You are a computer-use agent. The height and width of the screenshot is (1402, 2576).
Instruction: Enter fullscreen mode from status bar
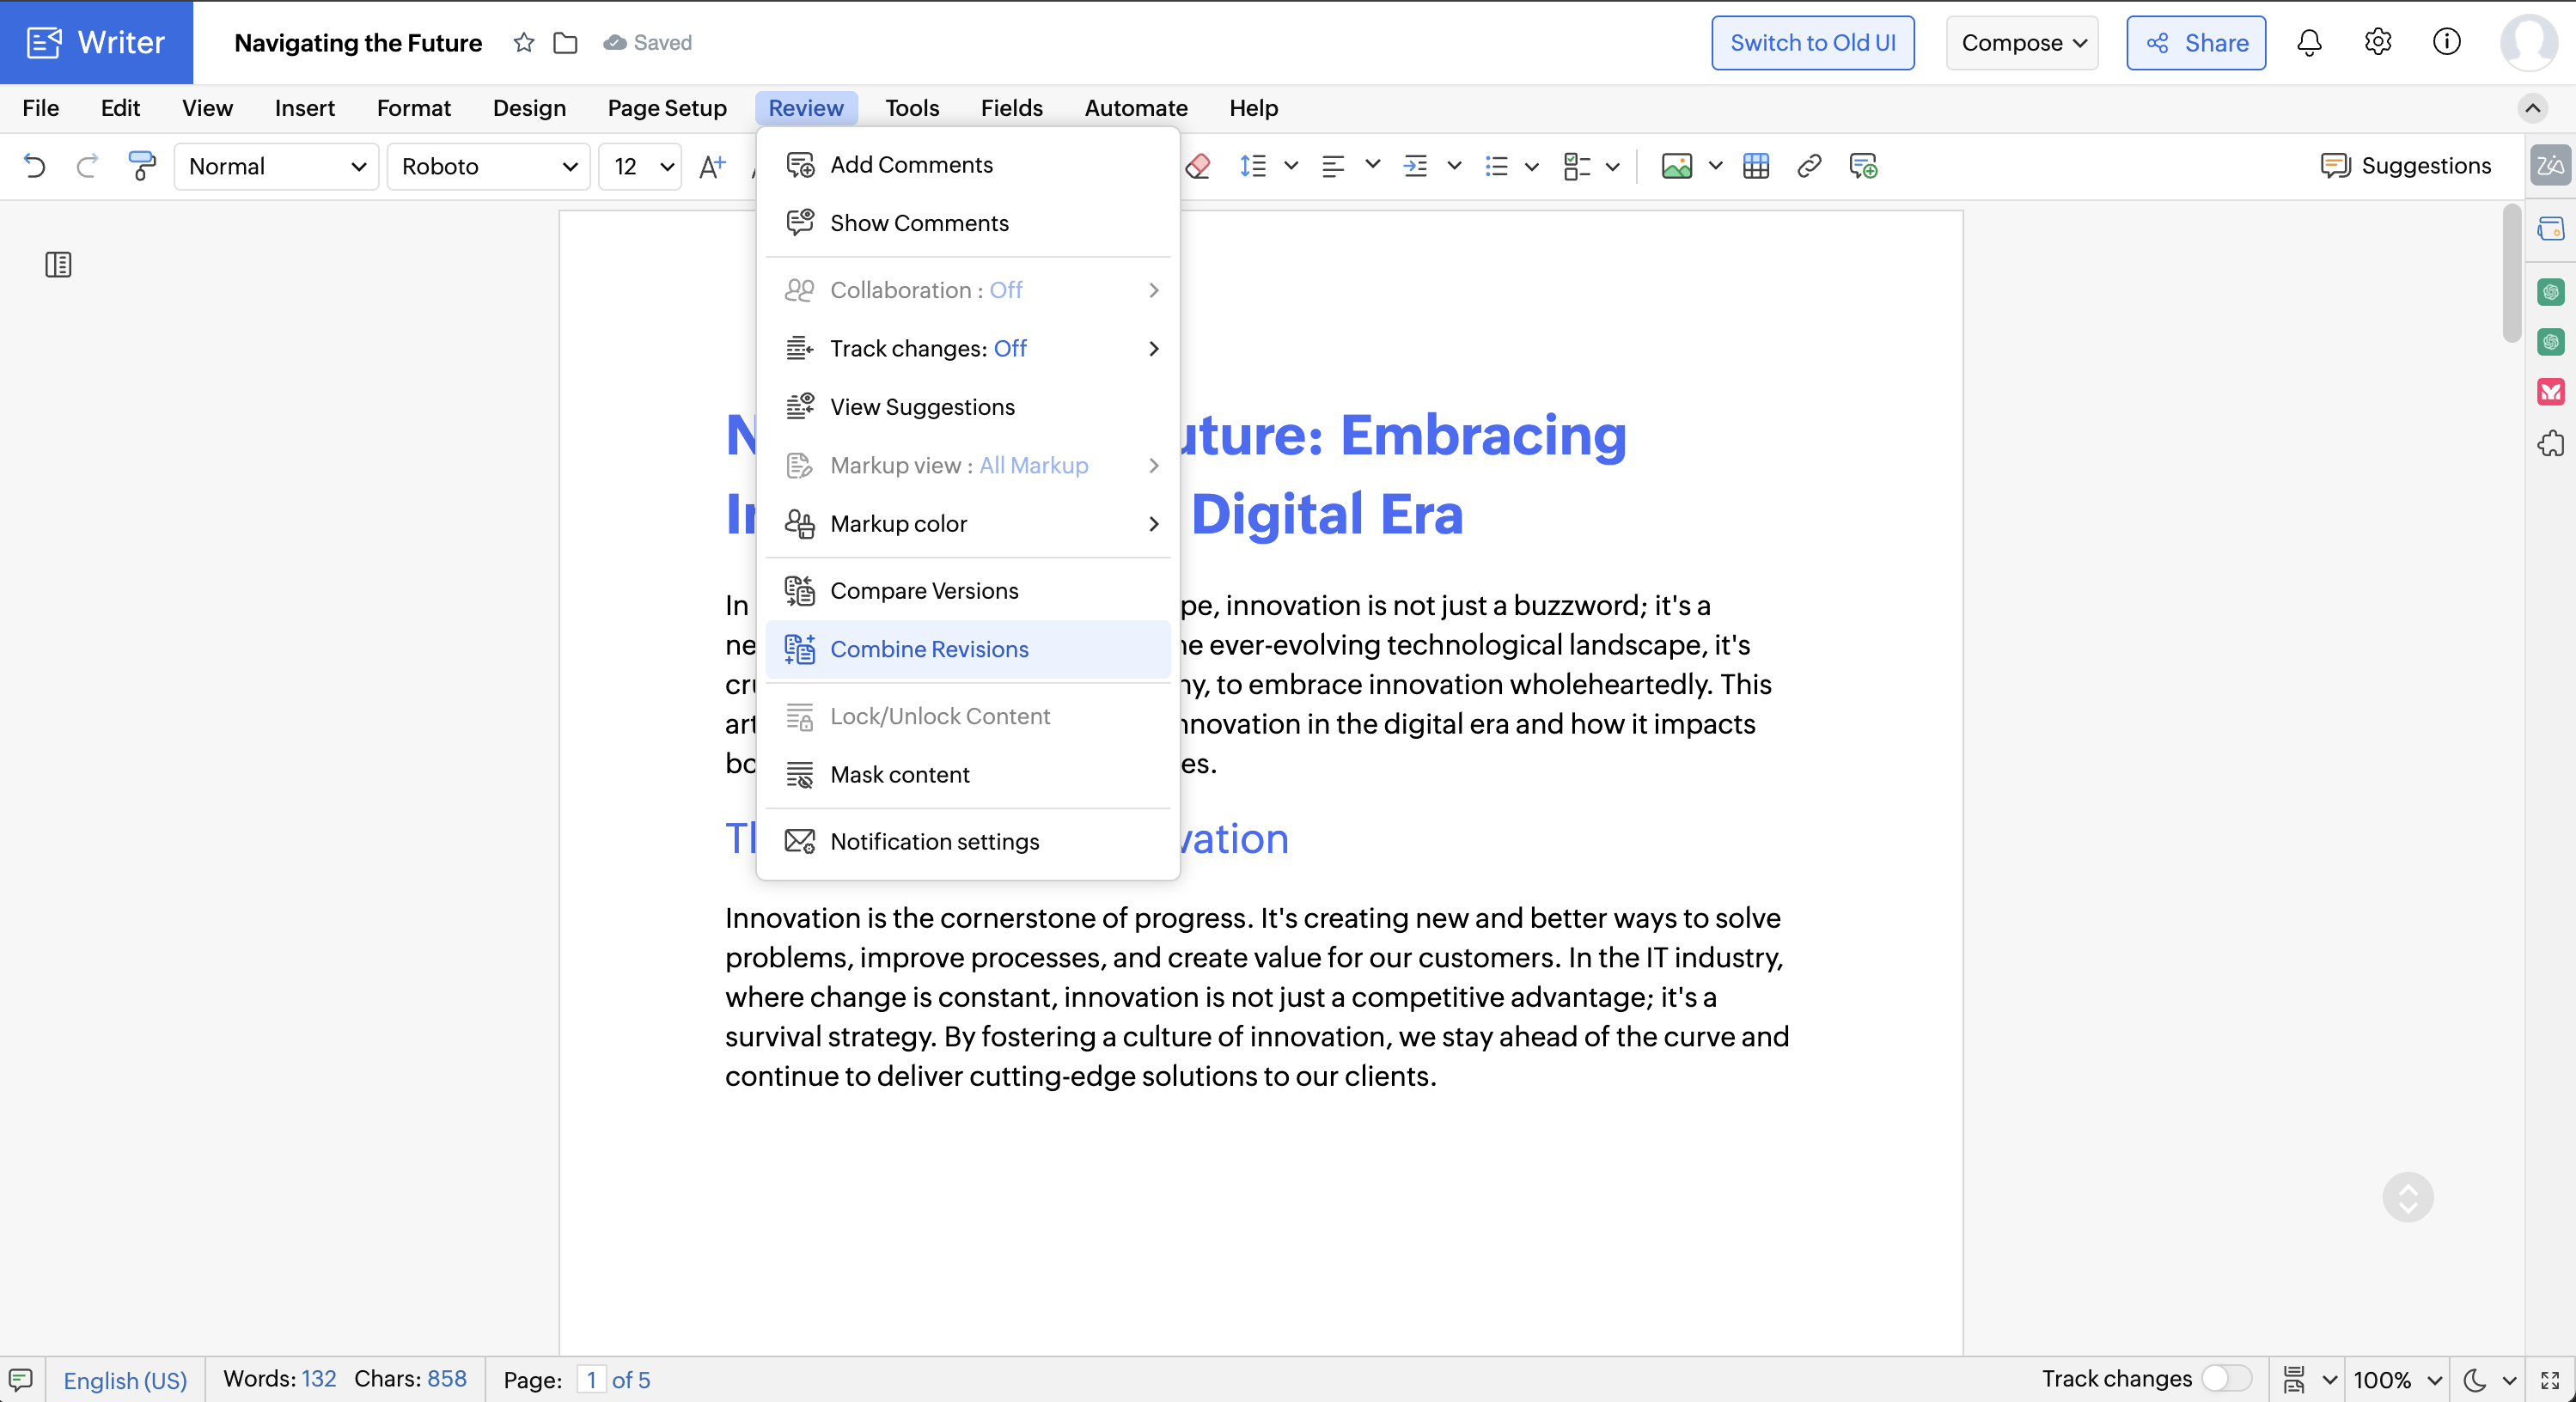point(2550,1380)
